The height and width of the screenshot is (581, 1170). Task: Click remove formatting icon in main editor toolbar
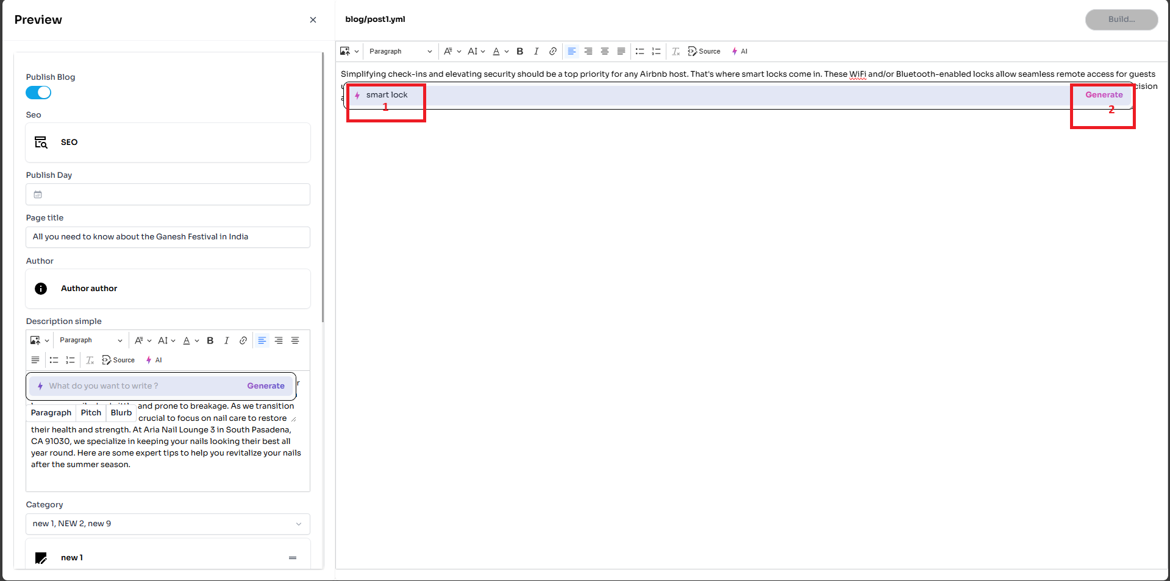click(676, 52)
